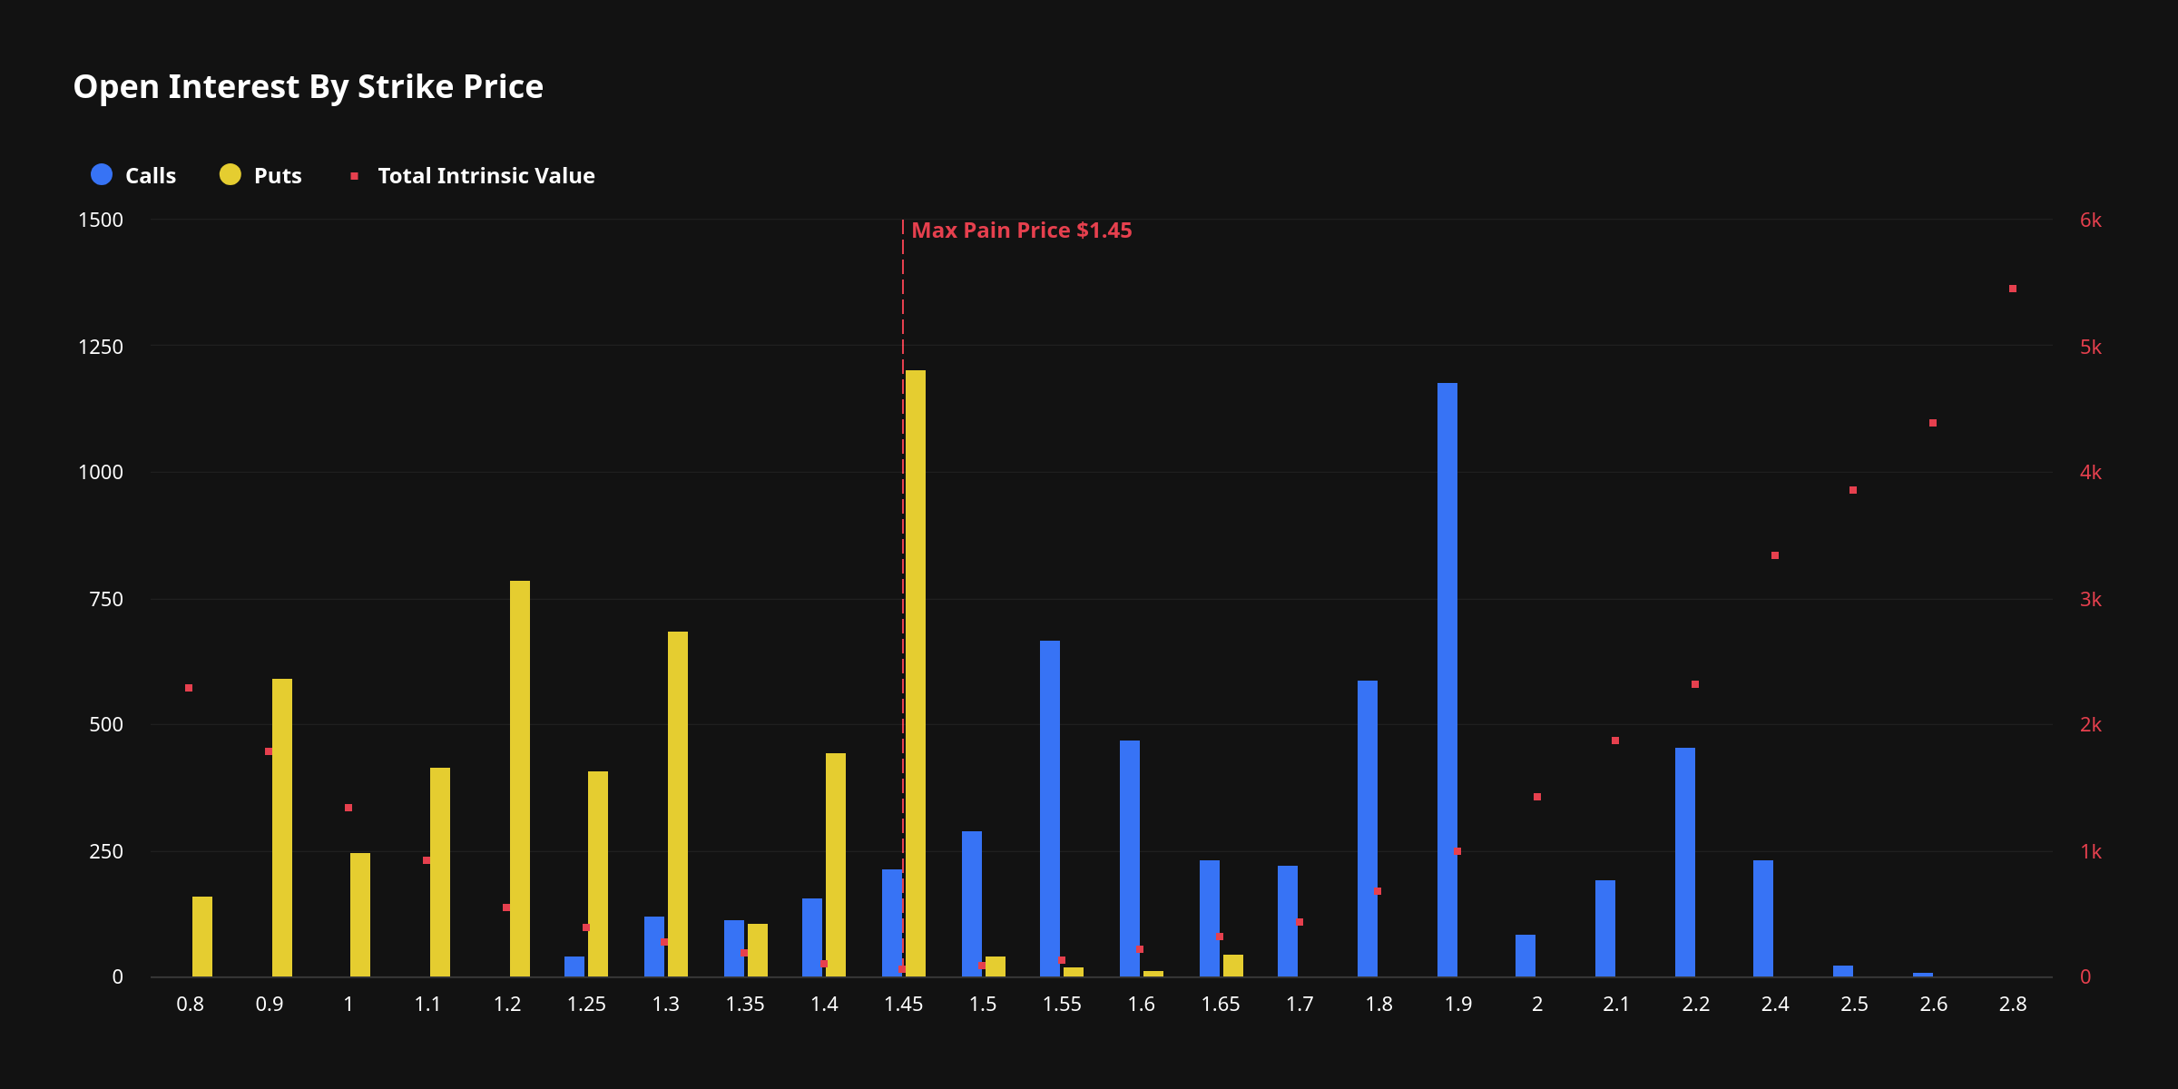Click the Calls legend text label
This screenshot has height=1089, width=2178.
pos(149,175)
